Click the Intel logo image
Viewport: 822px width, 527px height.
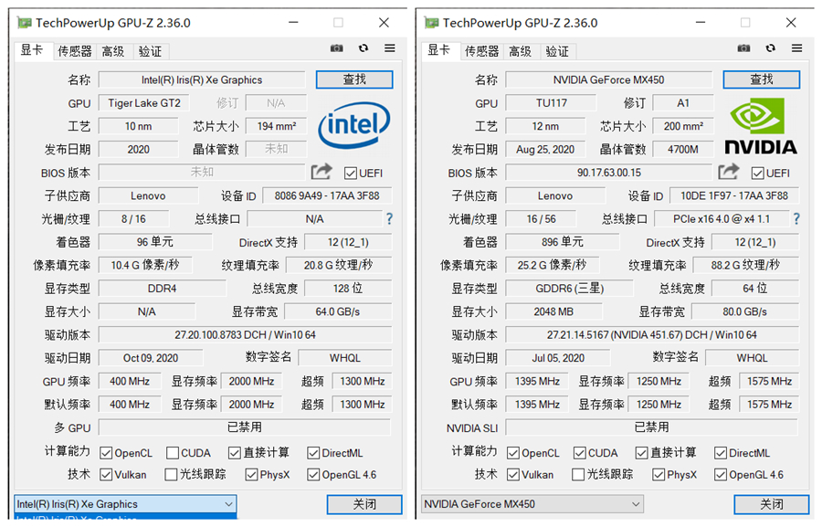tap(354, 126)
